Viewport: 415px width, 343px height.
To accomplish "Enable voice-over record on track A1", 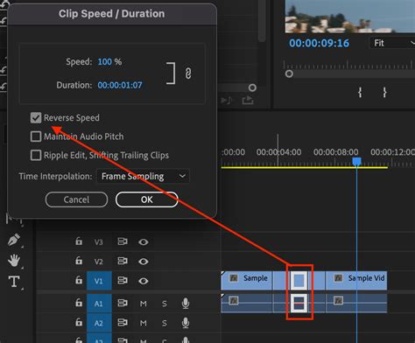I will coord(186,304).
